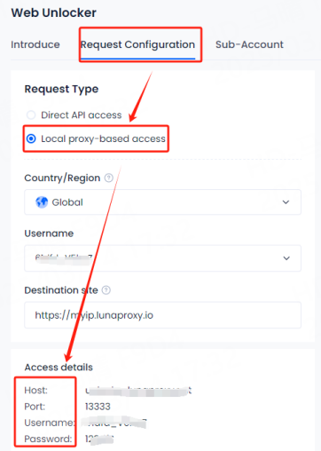Viewport: 321px width, 451px height.
Task: Click the Web Unlocker page title
Action: tap(54, 12)
